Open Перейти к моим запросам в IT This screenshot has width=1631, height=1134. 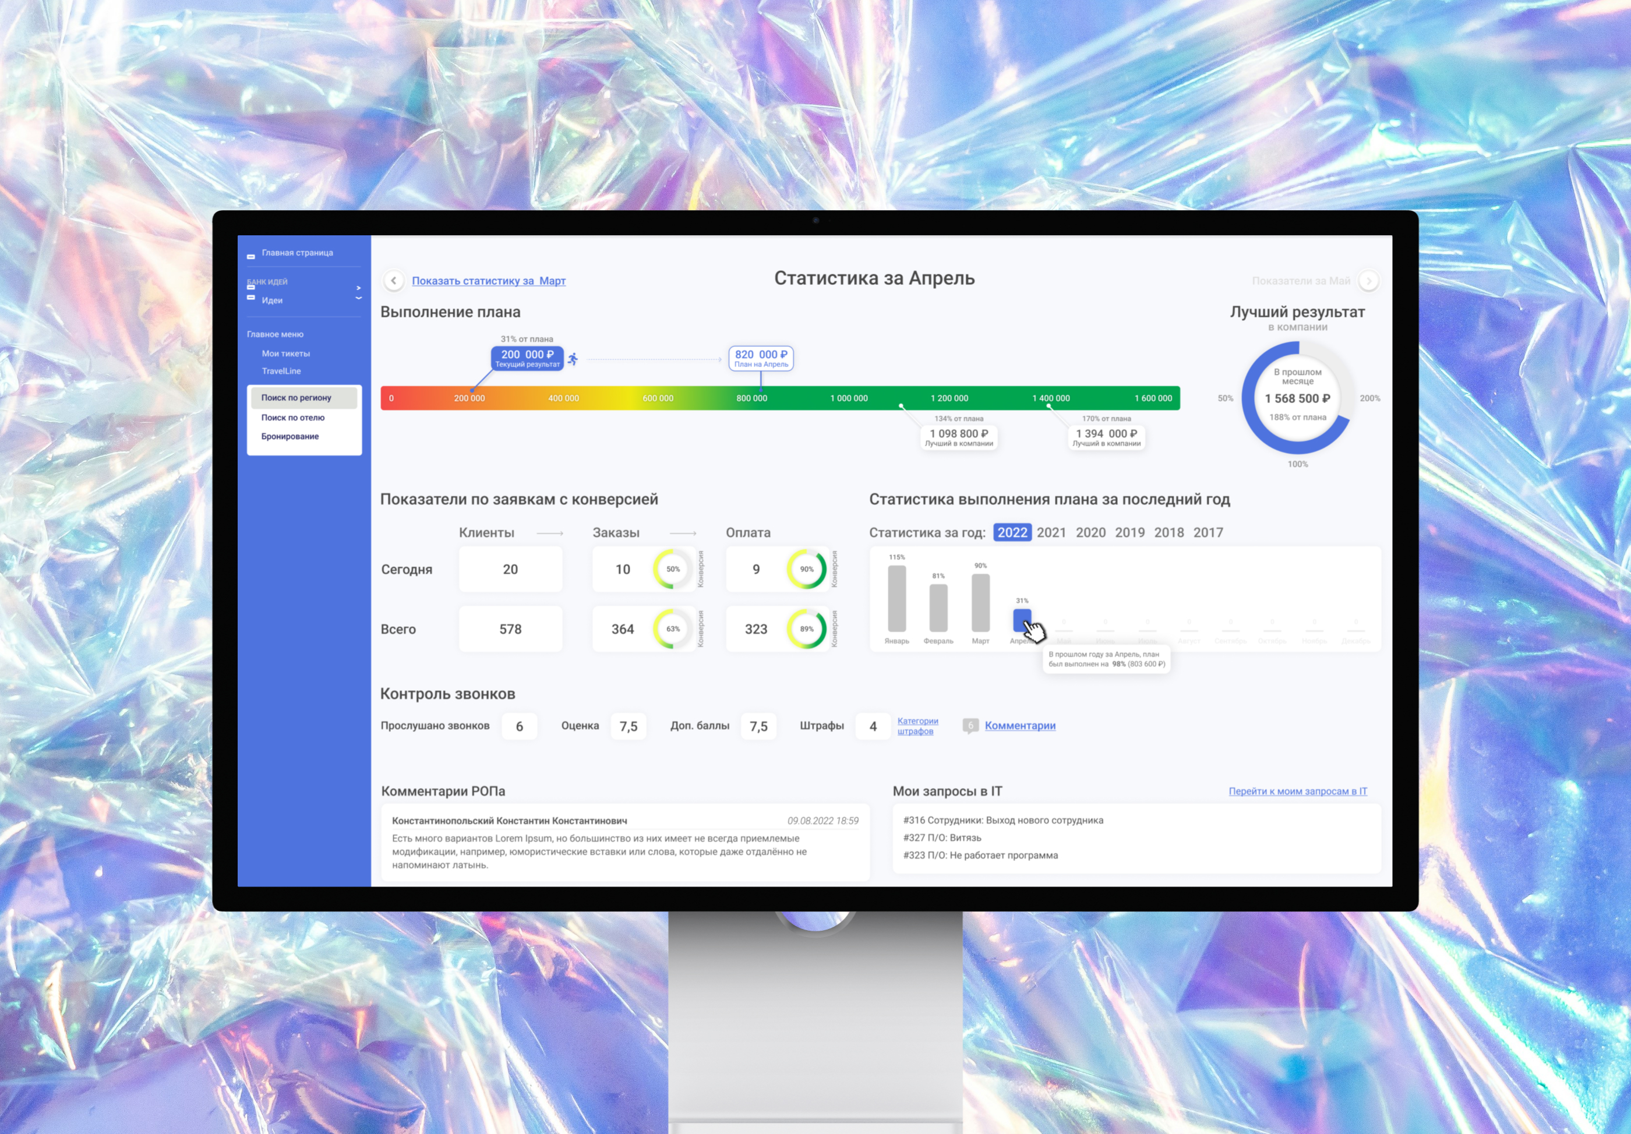[x=1297, y=791]
